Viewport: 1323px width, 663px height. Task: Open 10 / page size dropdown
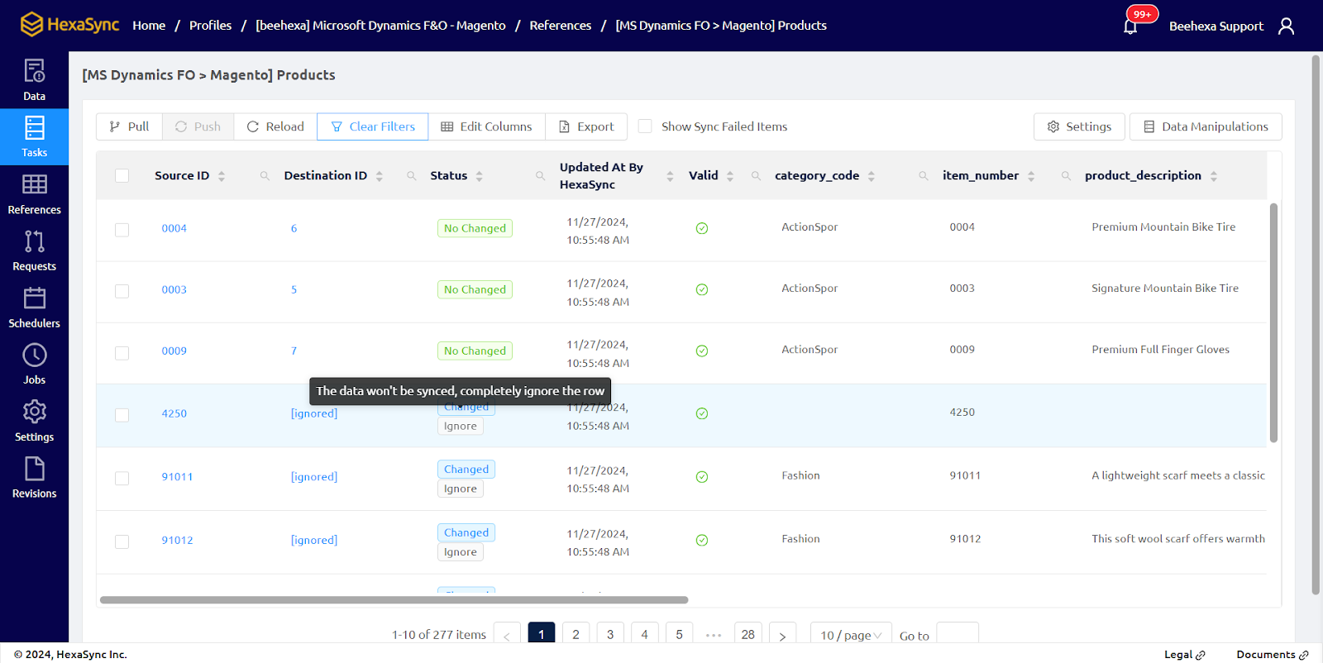point(851,634)
